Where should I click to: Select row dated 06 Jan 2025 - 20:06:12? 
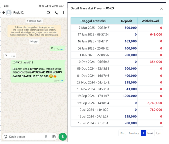click(117, 48)
